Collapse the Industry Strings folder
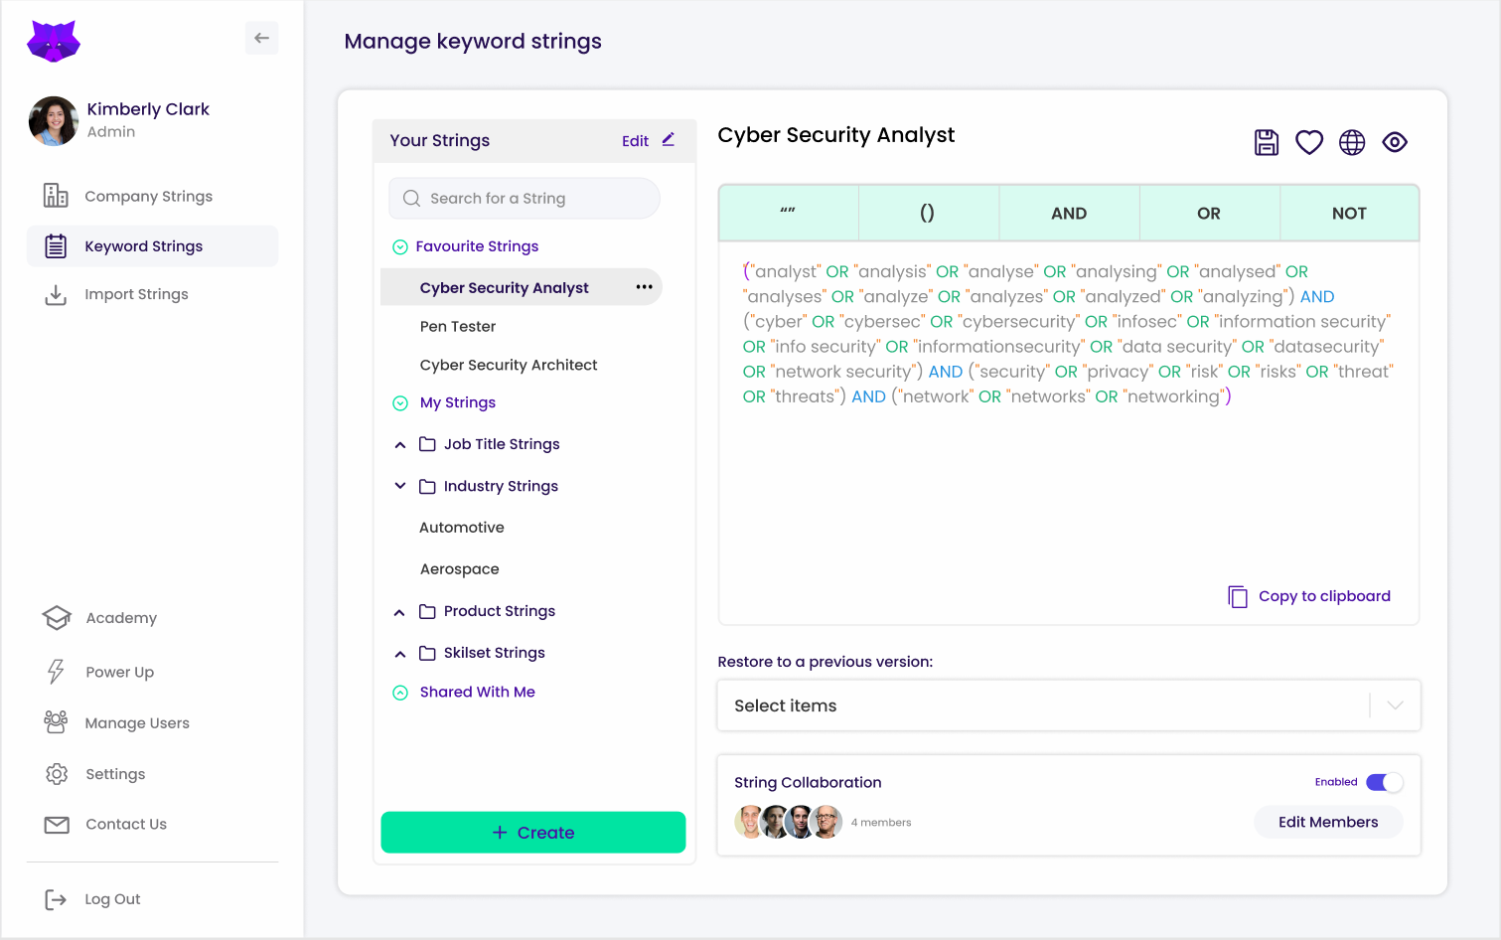This screenshot has height=940, width=1501. click(x=400, y=486)
